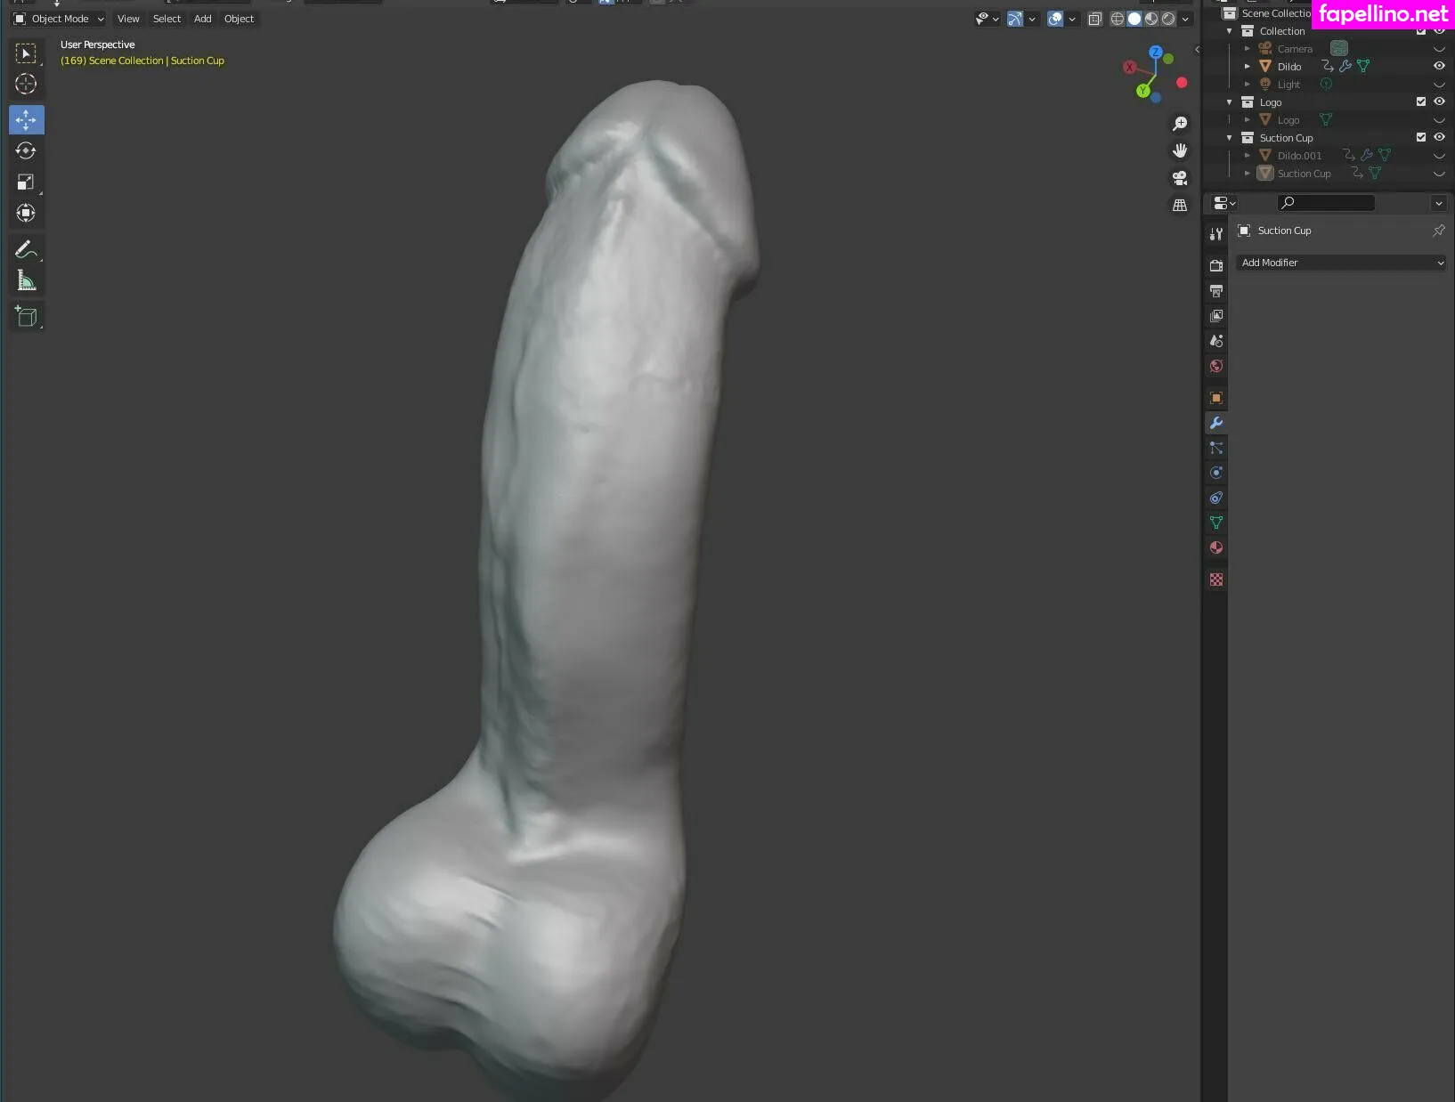Open the Add Modifier dropdown
1455x1102 pixels.
[1340, 263]
